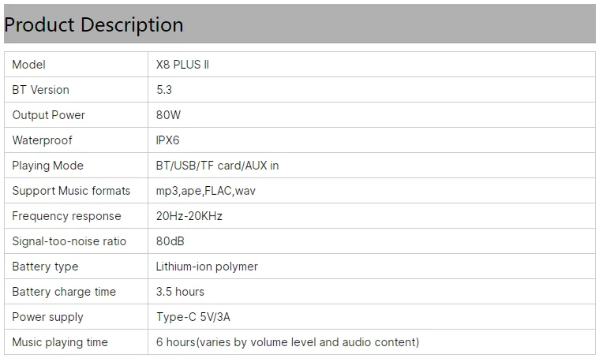Click the Output Power label
The width and height of the screenshot is (614, 358).
tap(49, 115)
